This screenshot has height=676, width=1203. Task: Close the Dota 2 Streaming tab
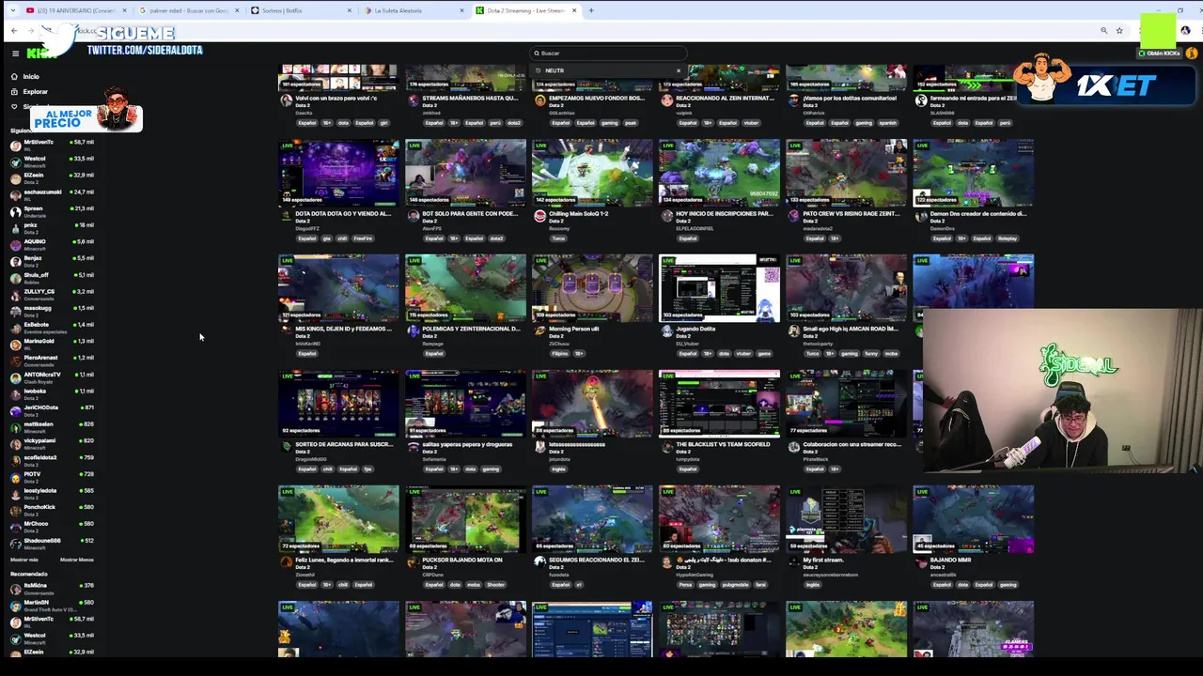click(574, 10)
